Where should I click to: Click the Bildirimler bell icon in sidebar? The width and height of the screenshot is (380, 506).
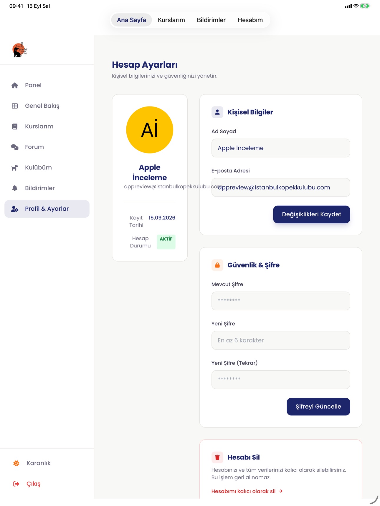(15, 188)
